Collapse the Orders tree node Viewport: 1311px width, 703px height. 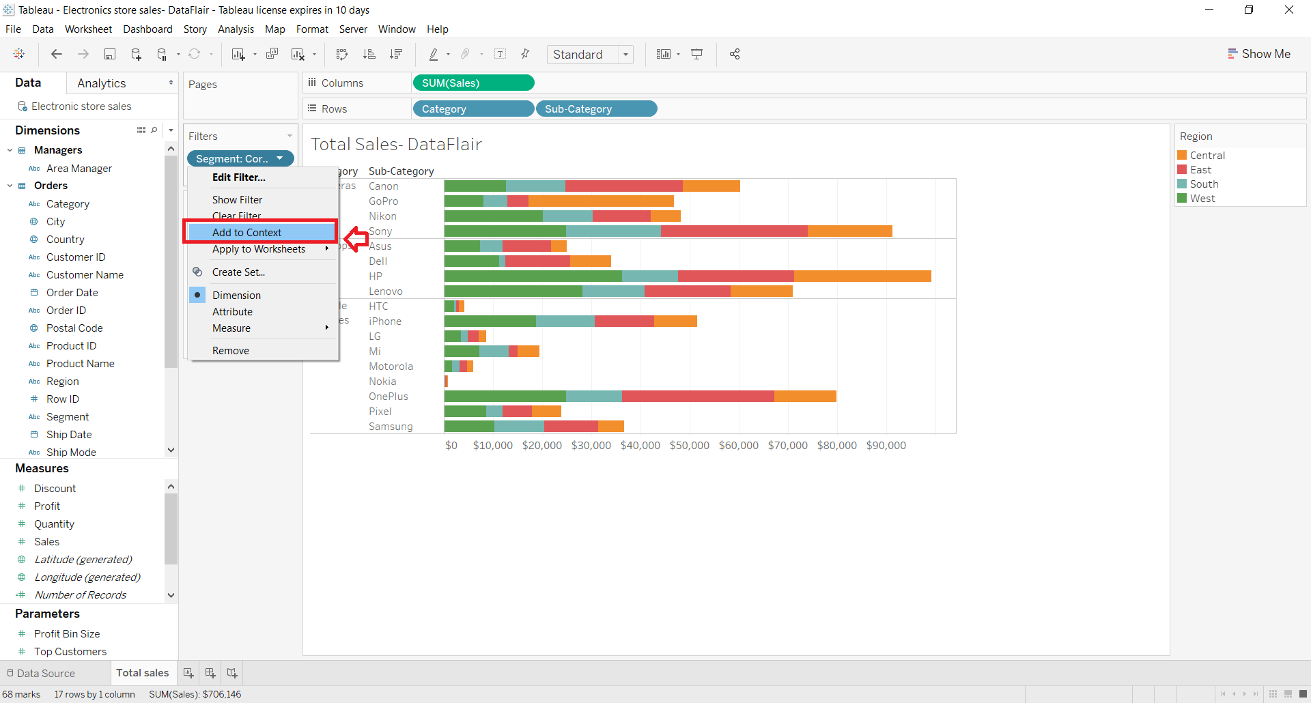coord(10,185)
